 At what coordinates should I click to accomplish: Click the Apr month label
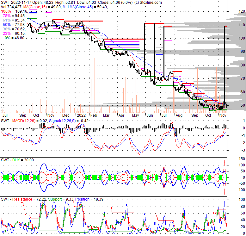tap(121, 115)
